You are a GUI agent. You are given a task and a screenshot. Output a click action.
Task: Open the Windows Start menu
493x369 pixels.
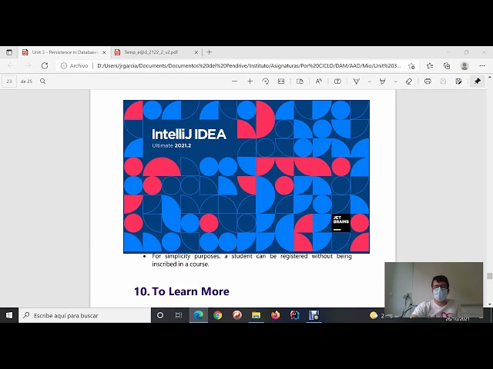pyautogui.click(x=9, y=315)
